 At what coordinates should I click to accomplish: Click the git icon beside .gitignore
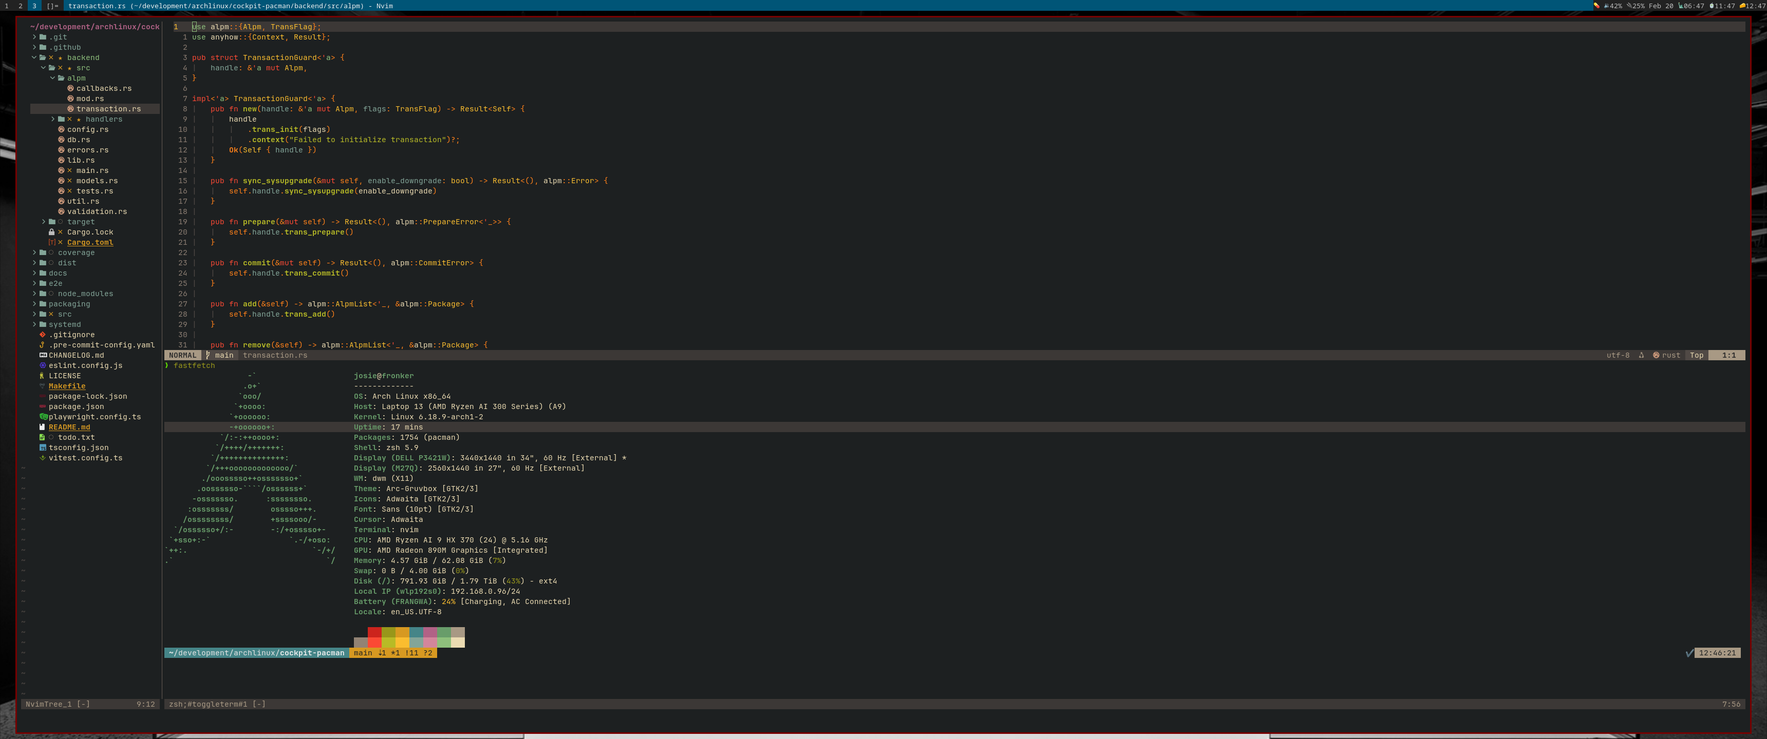tap(43, 335)
